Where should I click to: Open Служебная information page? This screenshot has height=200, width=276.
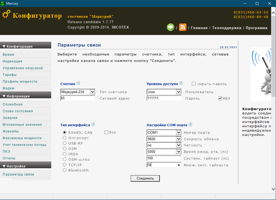tap(26, 104)
